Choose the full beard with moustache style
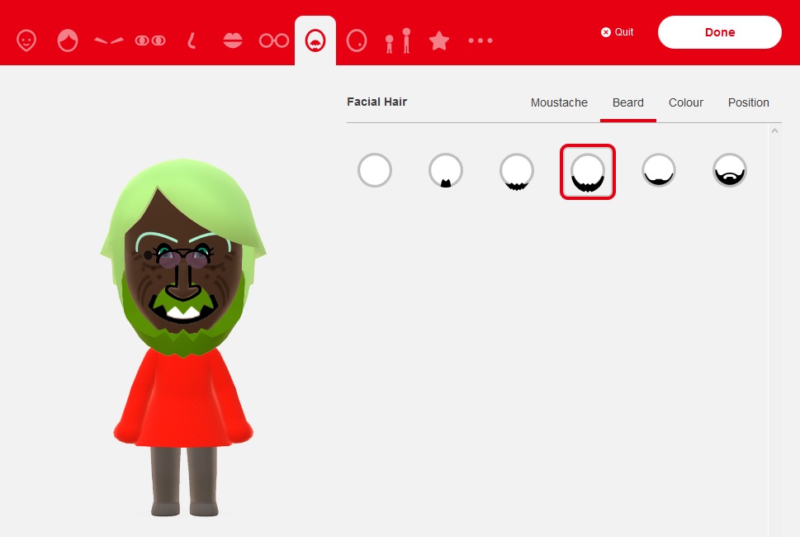Image resolution: width=800 pixels, height=537 pixels. (730, 170)
